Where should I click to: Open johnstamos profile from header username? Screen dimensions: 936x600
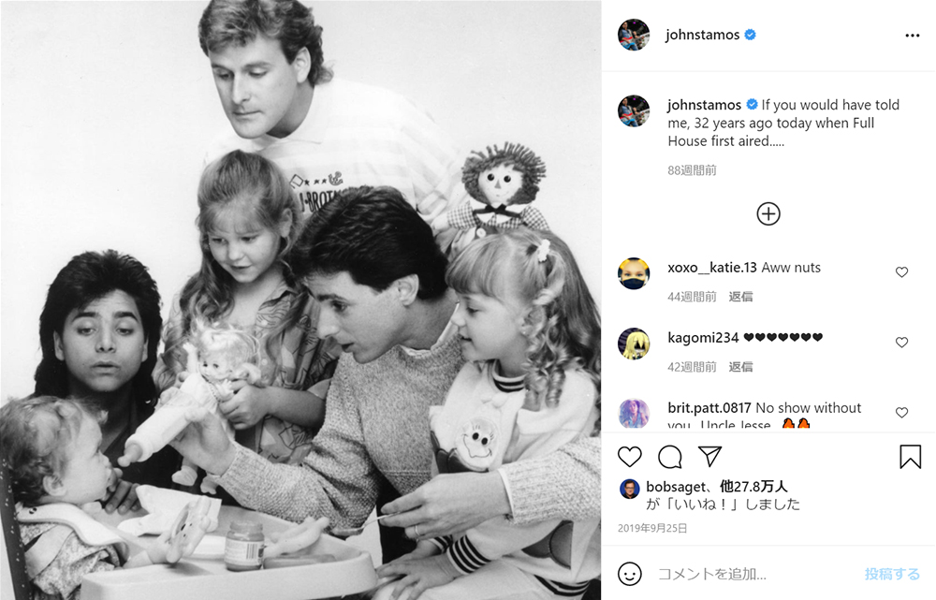703,35
